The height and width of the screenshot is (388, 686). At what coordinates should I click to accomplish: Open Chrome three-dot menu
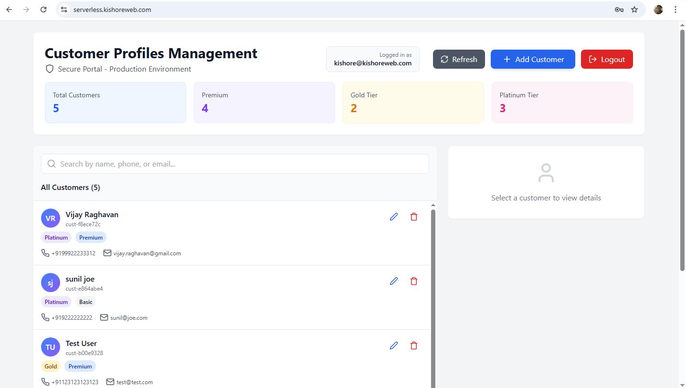point(675,10)
